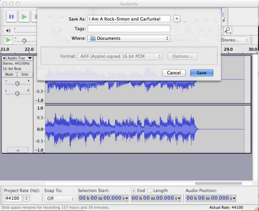Select the Length radio button
This screenshot has height=211, width=259.
click(149, 191)
